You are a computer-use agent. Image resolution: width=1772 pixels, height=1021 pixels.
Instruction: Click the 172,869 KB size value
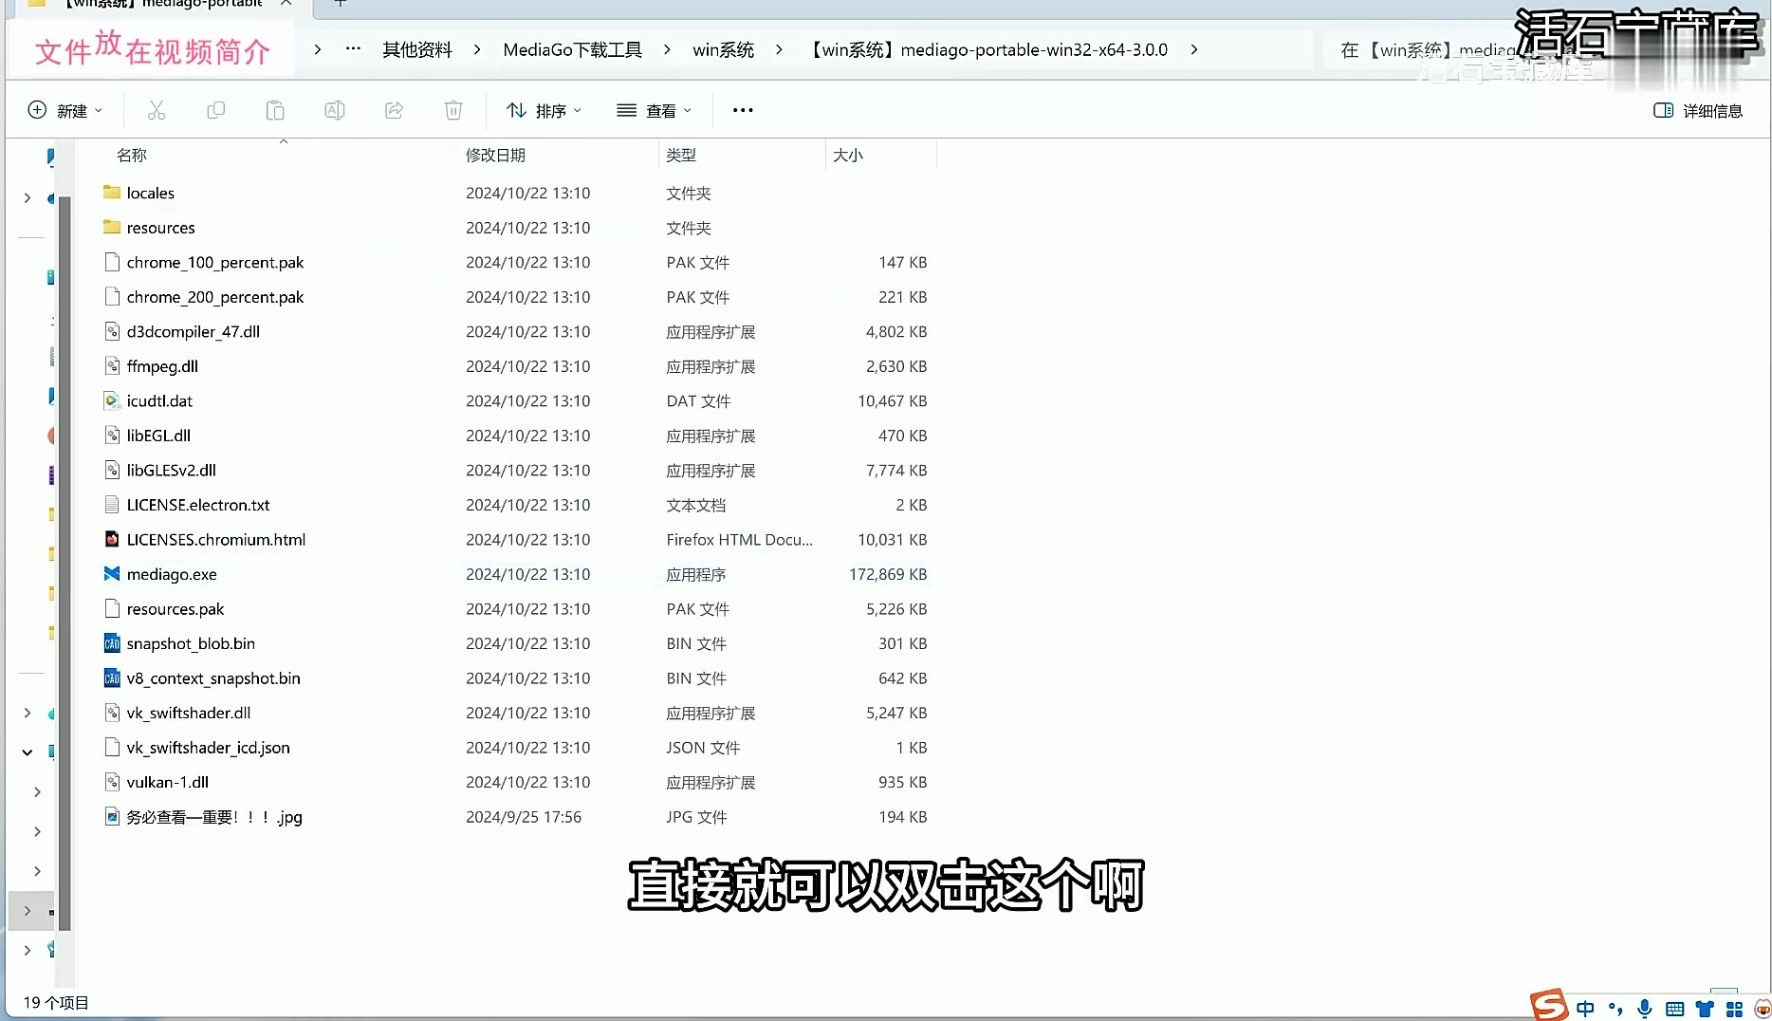click(x=888, y=574)
